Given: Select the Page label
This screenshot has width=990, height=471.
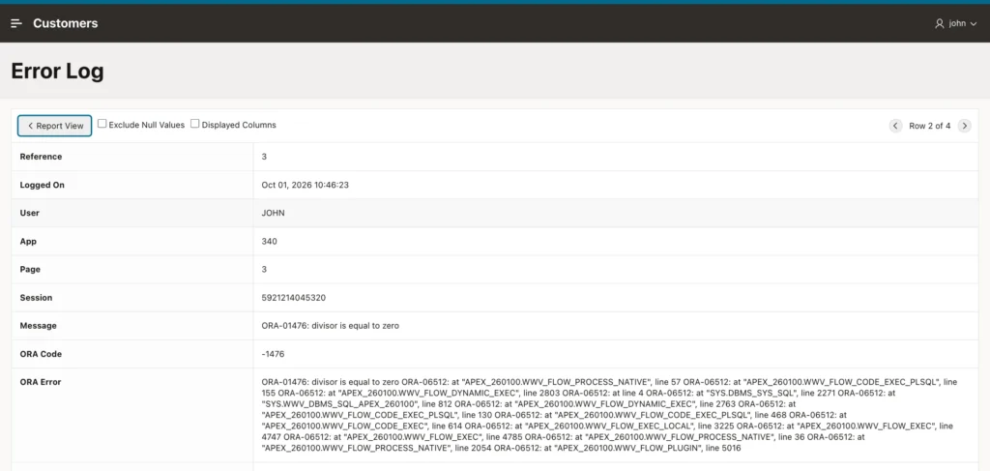Looking at the screenshot, I should [x=30, y=269].
